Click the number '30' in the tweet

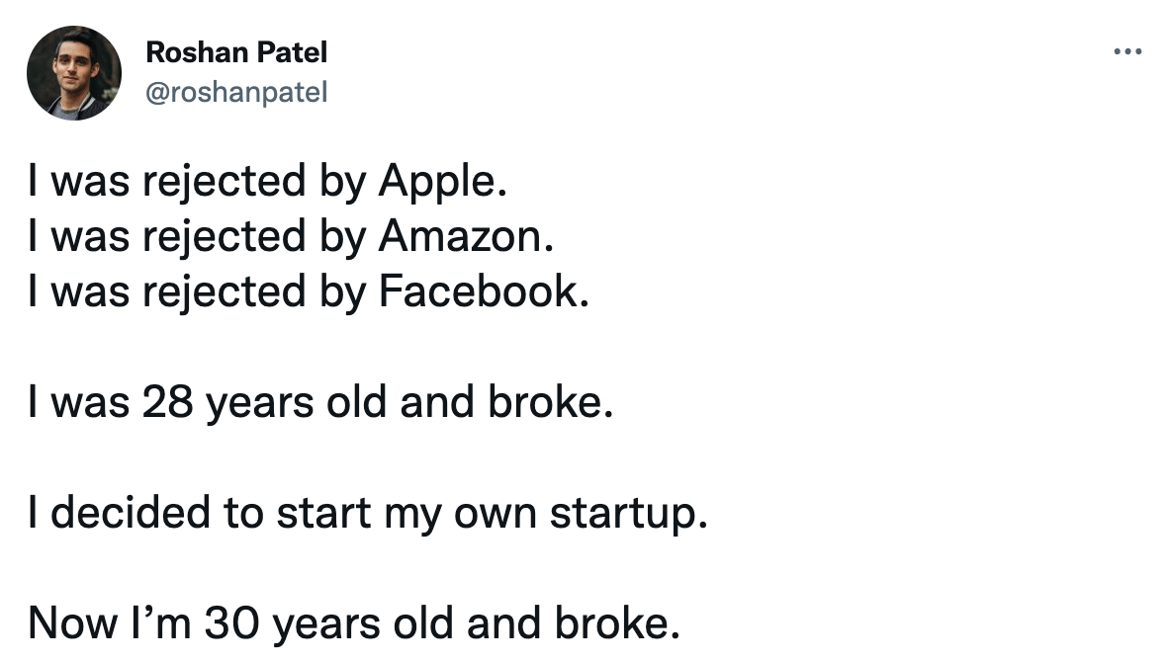point(231,623)
